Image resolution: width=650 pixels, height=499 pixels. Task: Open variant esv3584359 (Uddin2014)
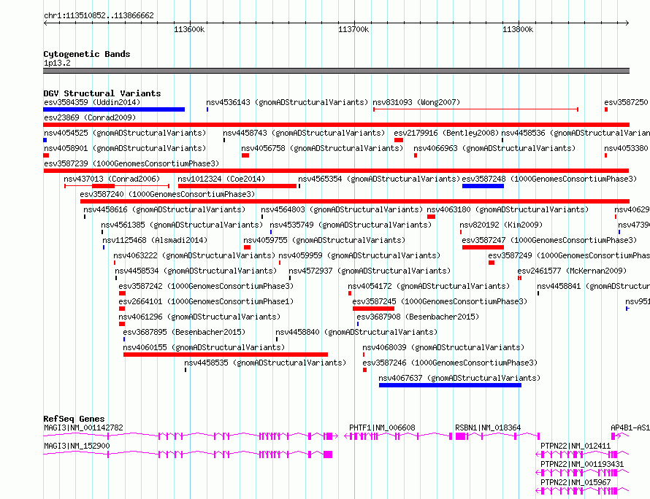pyautogui.click(x=92, y=102)
